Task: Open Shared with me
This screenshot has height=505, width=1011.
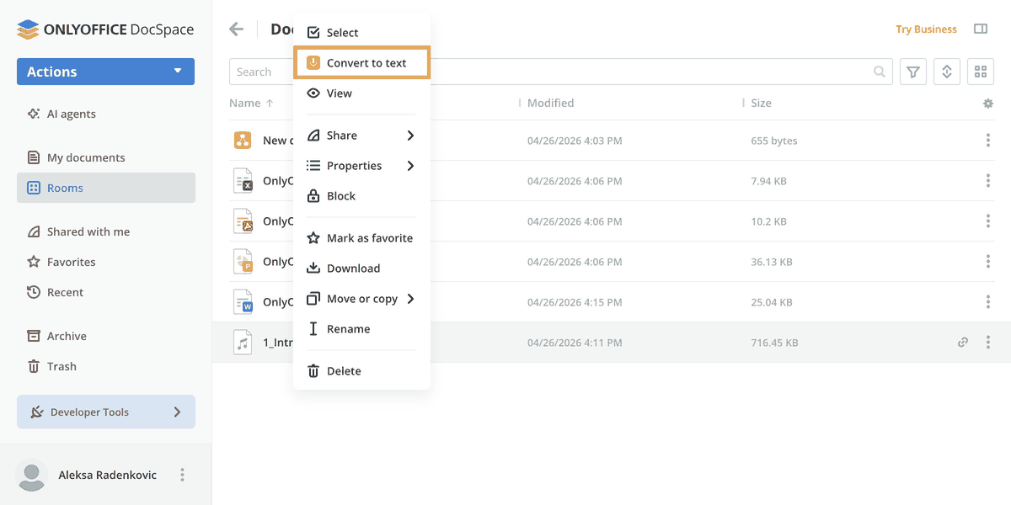Action: (78, 231)
